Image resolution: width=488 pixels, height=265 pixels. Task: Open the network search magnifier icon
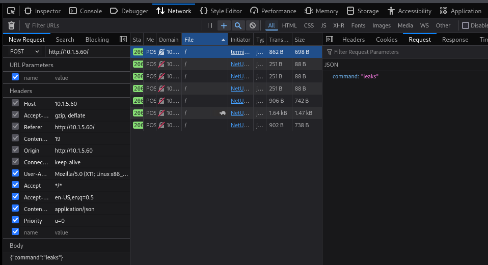238,25
